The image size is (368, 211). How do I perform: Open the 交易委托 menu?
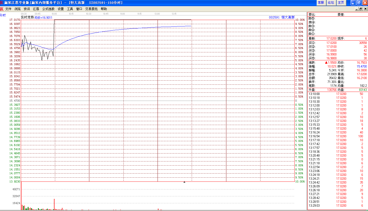pyautogui.click(x=92, y=9)
